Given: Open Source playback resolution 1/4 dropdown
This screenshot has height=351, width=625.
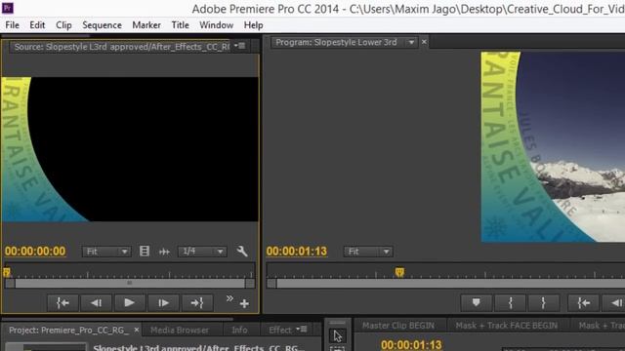Looking at the screenshot, I should [x=202, y=252].
